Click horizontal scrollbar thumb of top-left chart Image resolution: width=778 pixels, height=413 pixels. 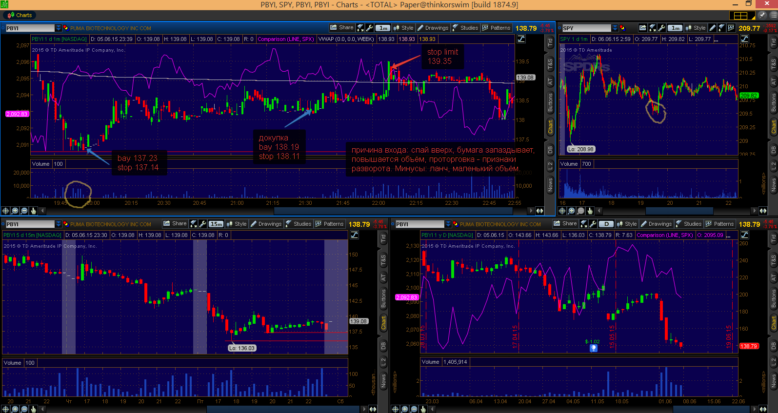click(x=393, y=211)
